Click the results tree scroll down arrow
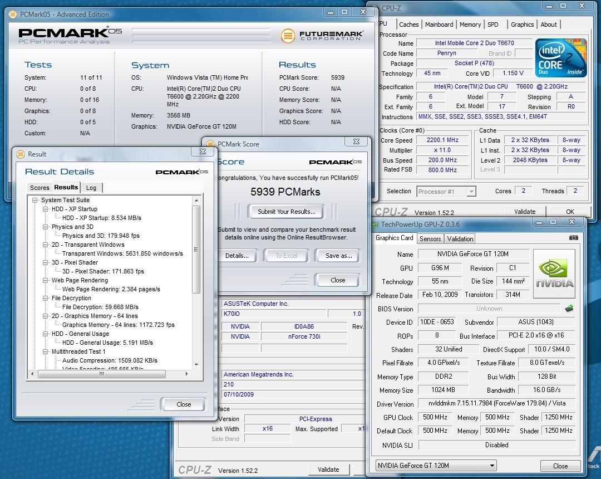 click(x=196, y=365)
